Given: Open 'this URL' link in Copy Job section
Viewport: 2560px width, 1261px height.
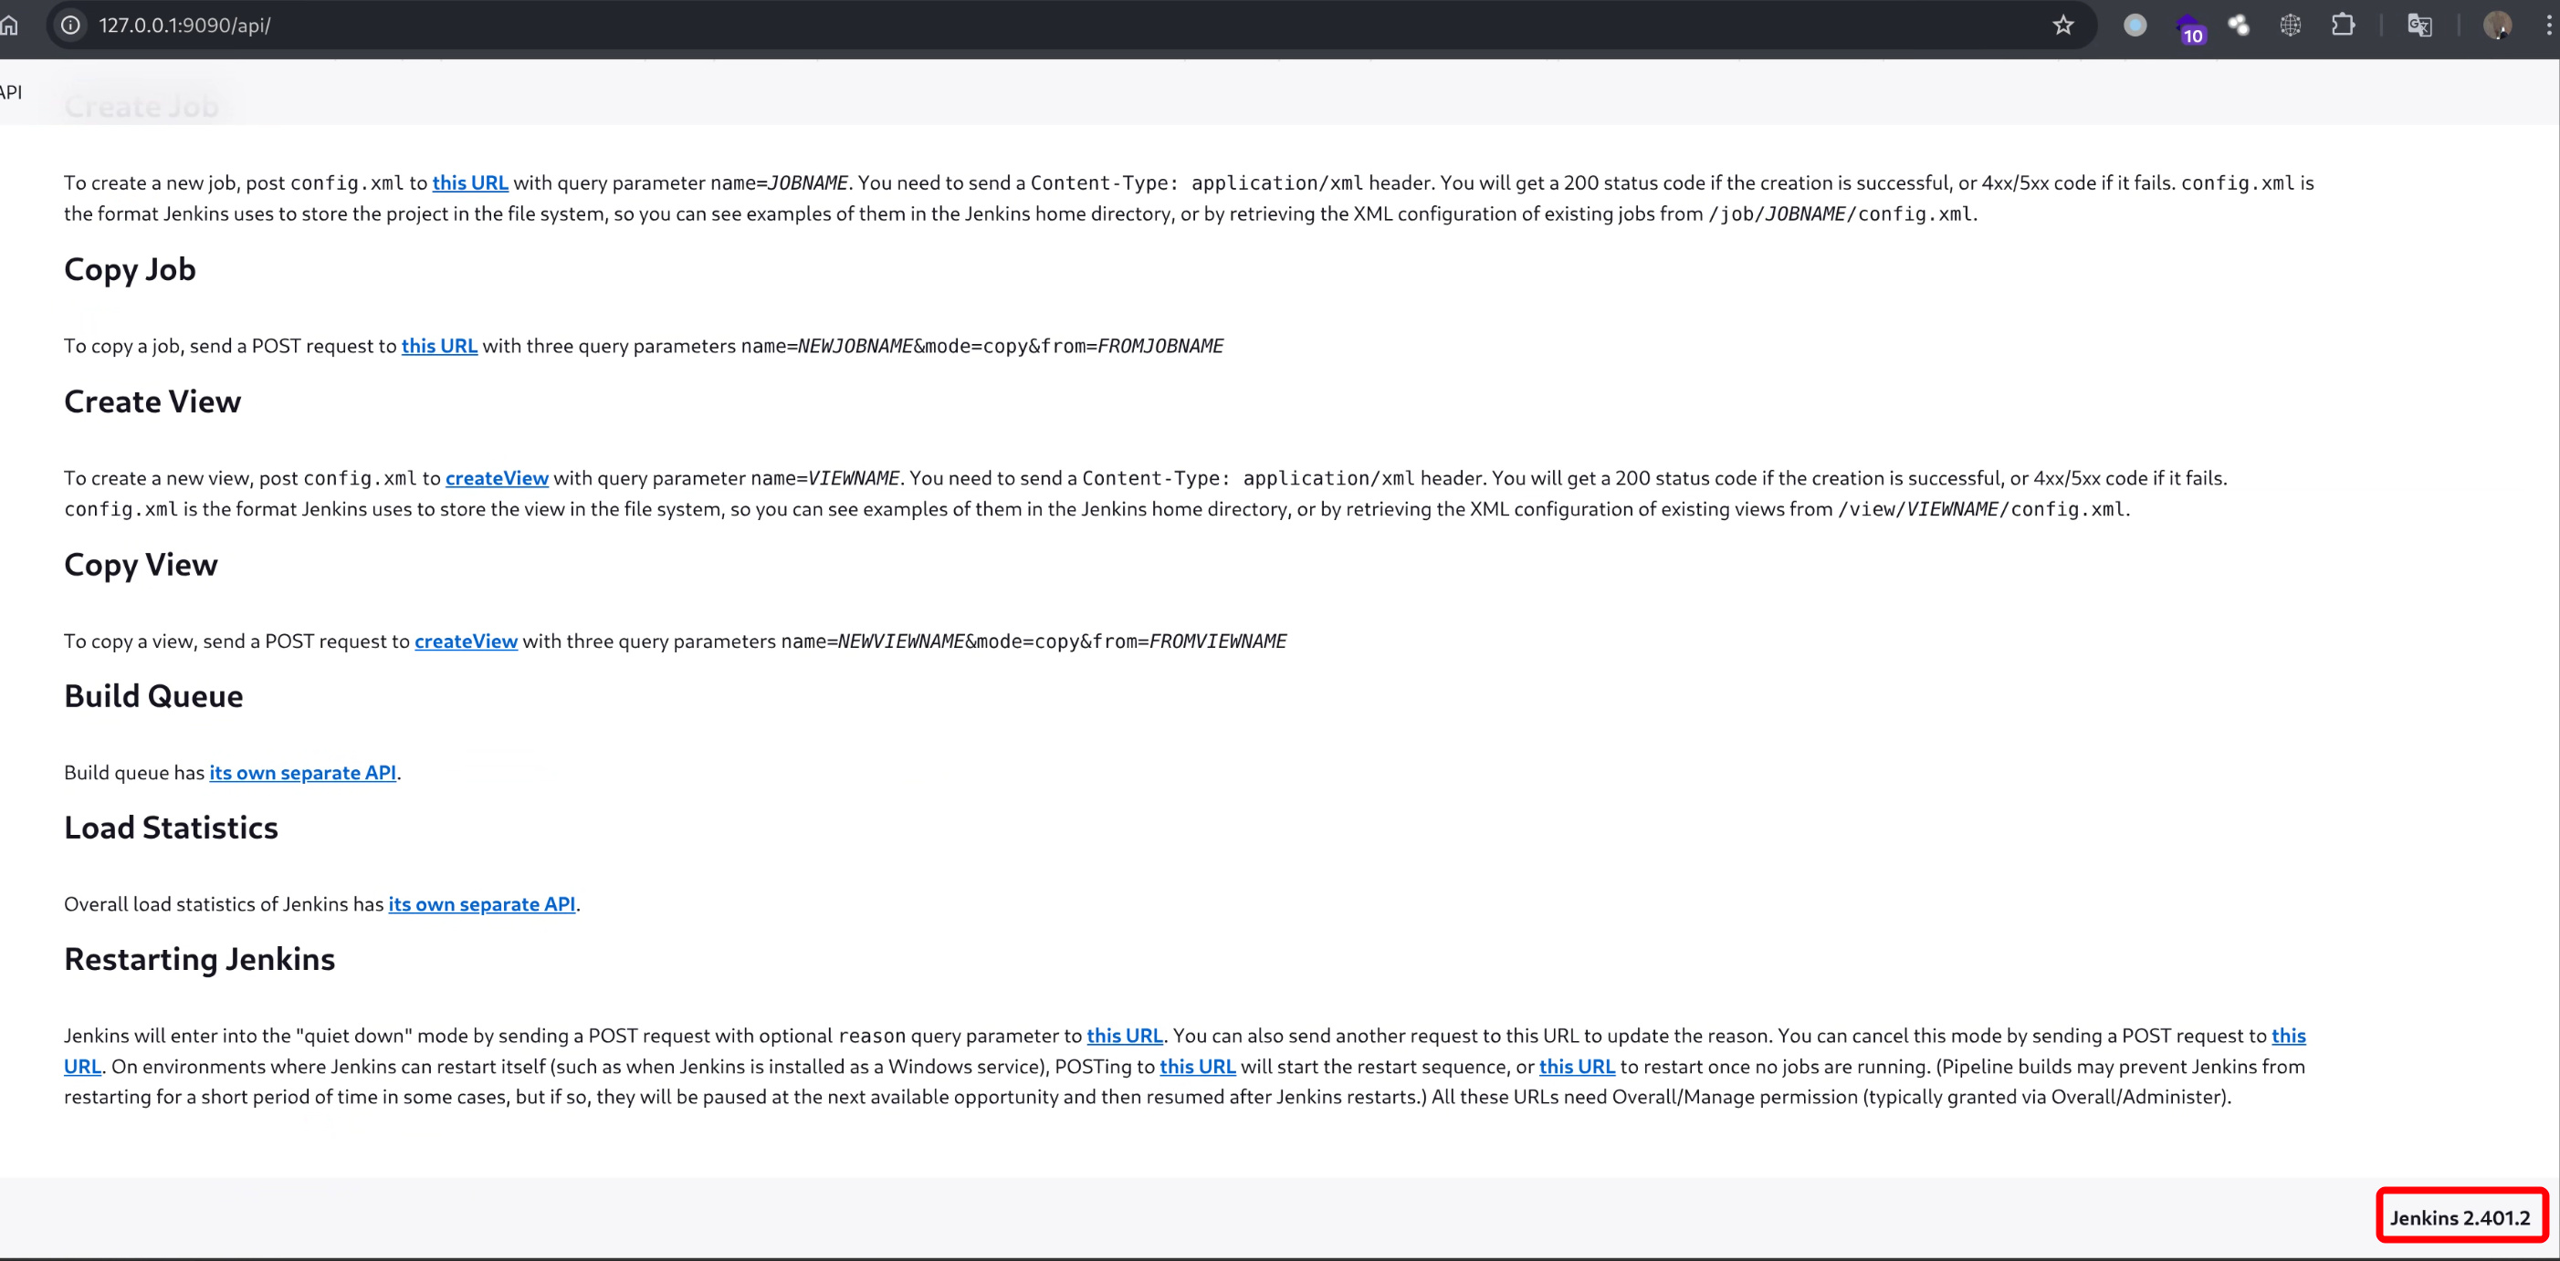Looking at the screenshot, I should click(x=438, y=346).
